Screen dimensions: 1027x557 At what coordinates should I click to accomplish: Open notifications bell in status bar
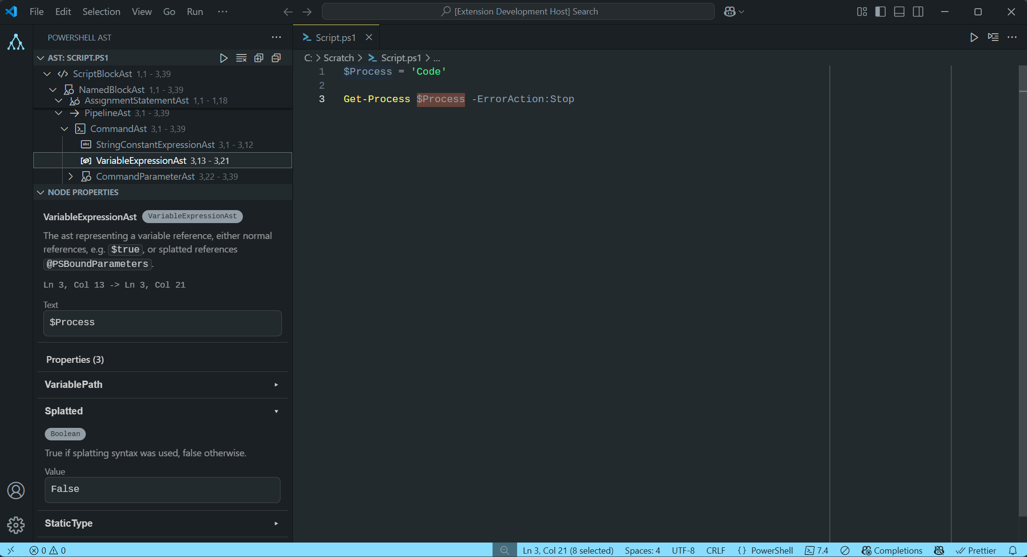click(1013, 550)
